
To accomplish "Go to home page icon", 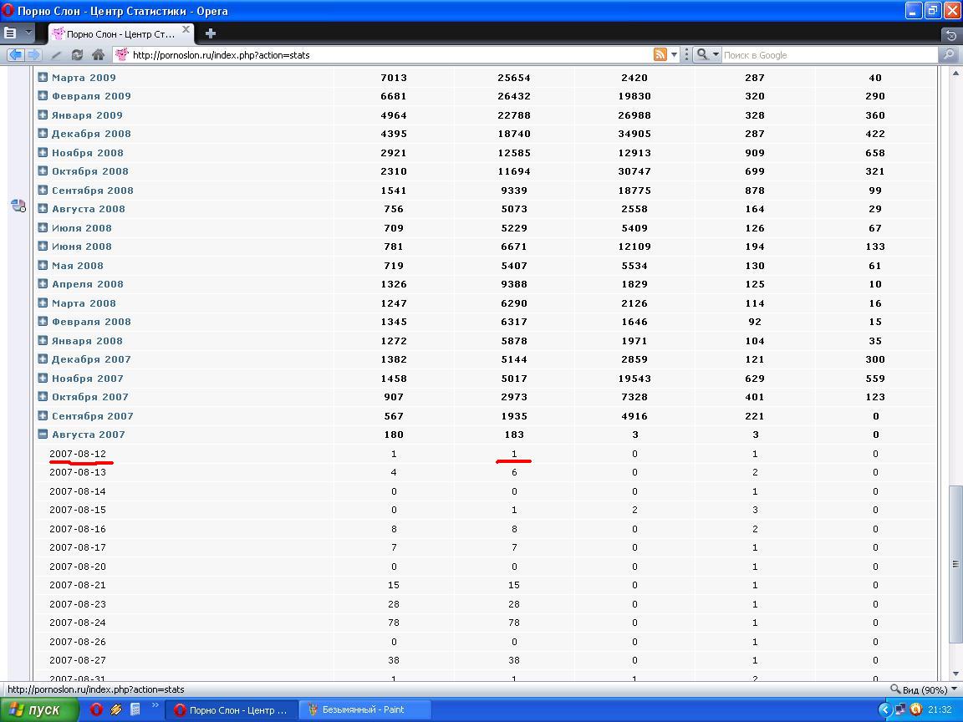I will point(98,54).
